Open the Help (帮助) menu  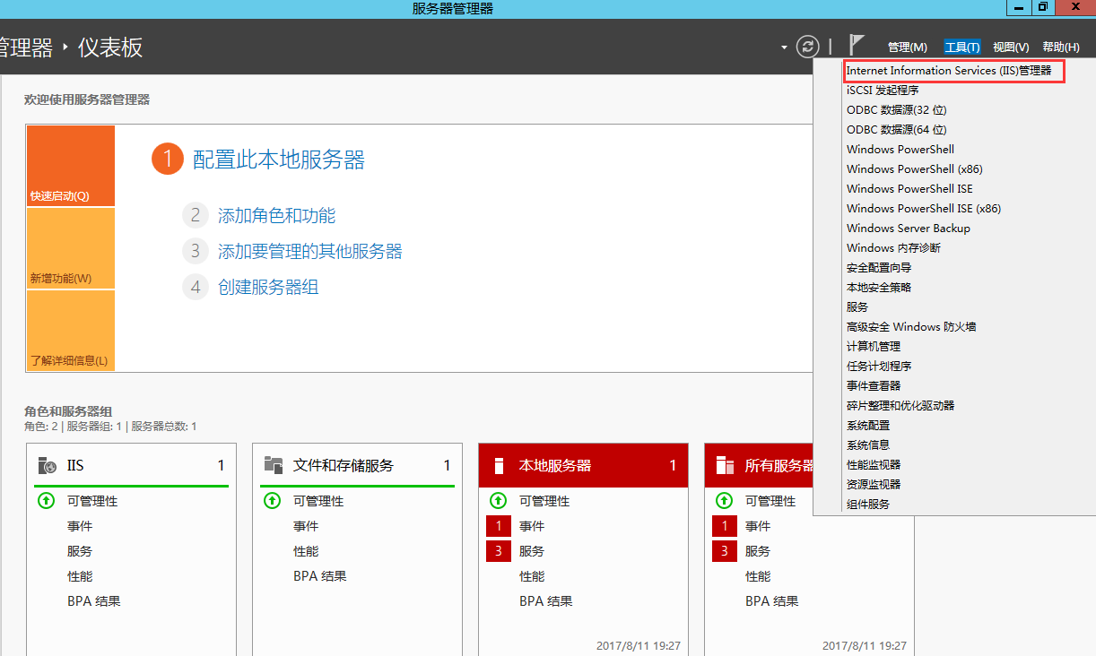click(1061, 47)
